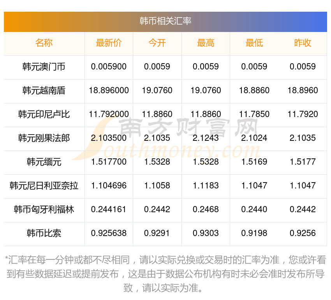
Task: Select the latest price 0.925638
Action: click(109, 233)
